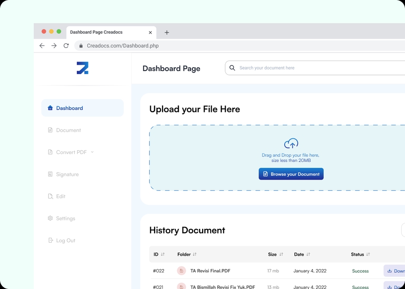
Task: Sort by Size using its sort arrows
Action: 281,254
